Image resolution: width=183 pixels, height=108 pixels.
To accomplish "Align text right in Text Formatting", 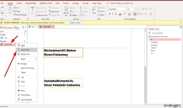I will click(x=141, y=14).
